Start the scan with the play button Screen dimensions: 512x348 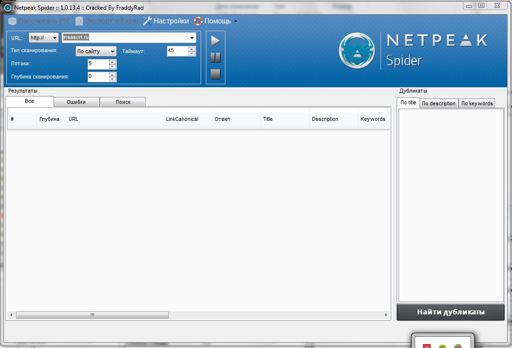pyautogui.click(x=215, y=41)
